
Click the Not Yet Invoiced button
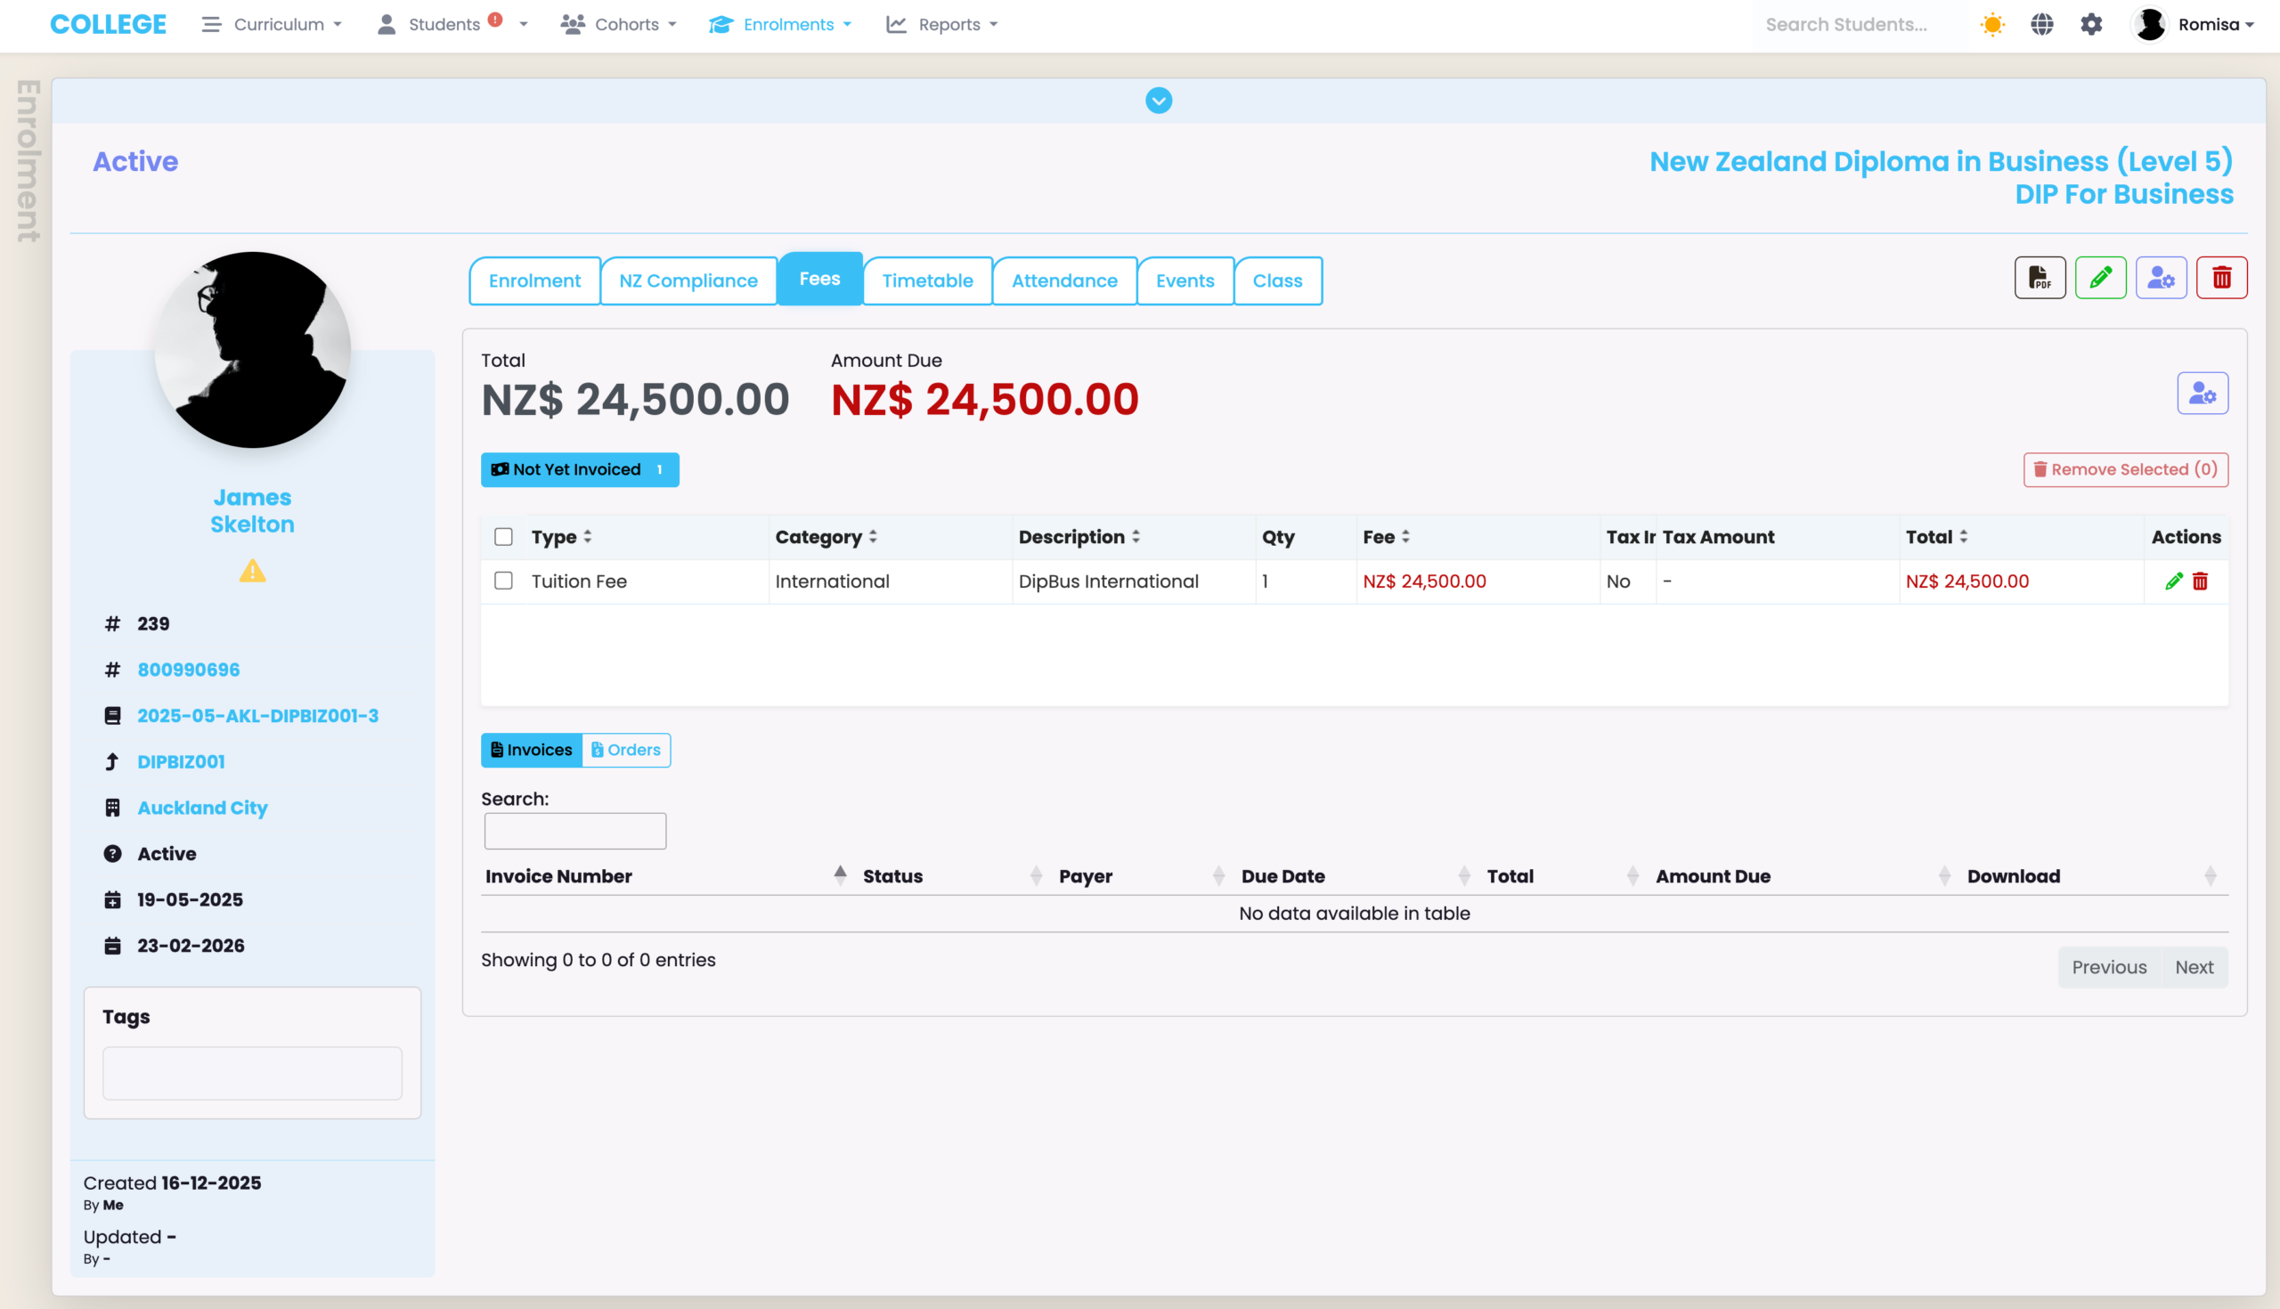(579, 469)
